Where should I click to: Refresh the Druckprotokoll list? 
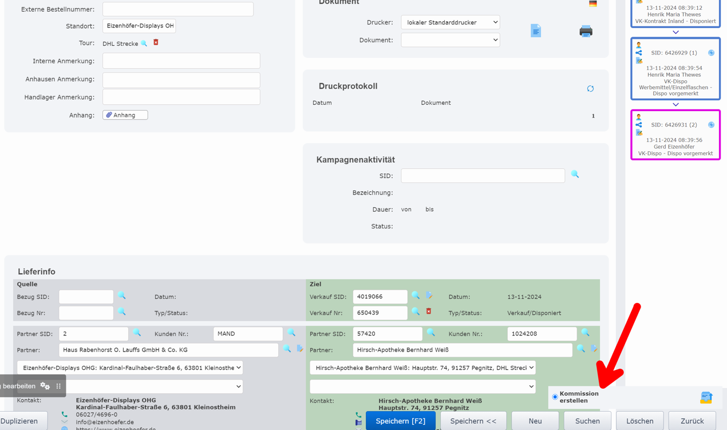tap(590, 88)
